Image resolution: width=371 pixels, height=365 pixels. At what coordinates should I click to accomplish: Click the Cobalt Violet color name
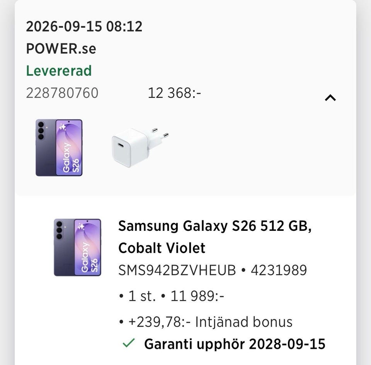click(162, 248)
